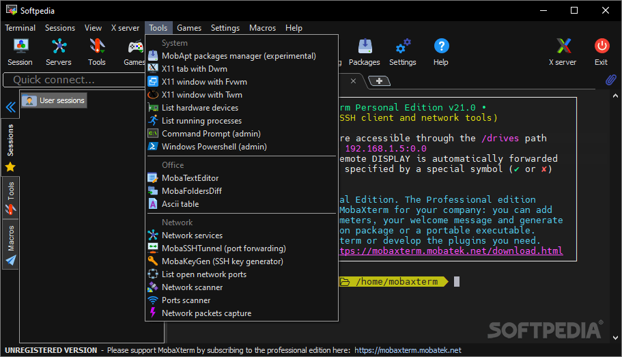The width and height of the screenshot is (622, 357).
Task: Choose X11 window with Twm
Action: coord(242,95)
